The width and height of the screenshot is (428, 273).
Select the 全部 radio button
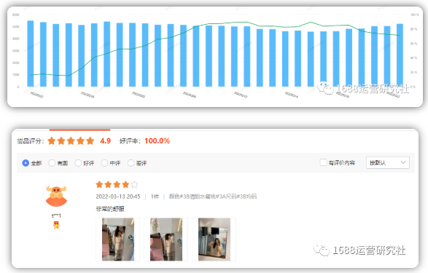point(26,163)
